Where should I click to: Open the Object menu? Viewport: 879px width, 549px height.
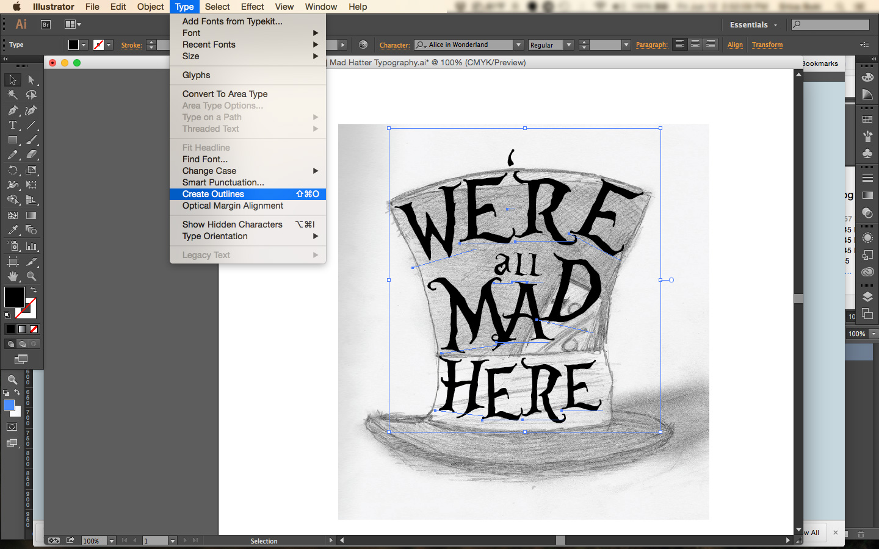(x=150, y=7)
